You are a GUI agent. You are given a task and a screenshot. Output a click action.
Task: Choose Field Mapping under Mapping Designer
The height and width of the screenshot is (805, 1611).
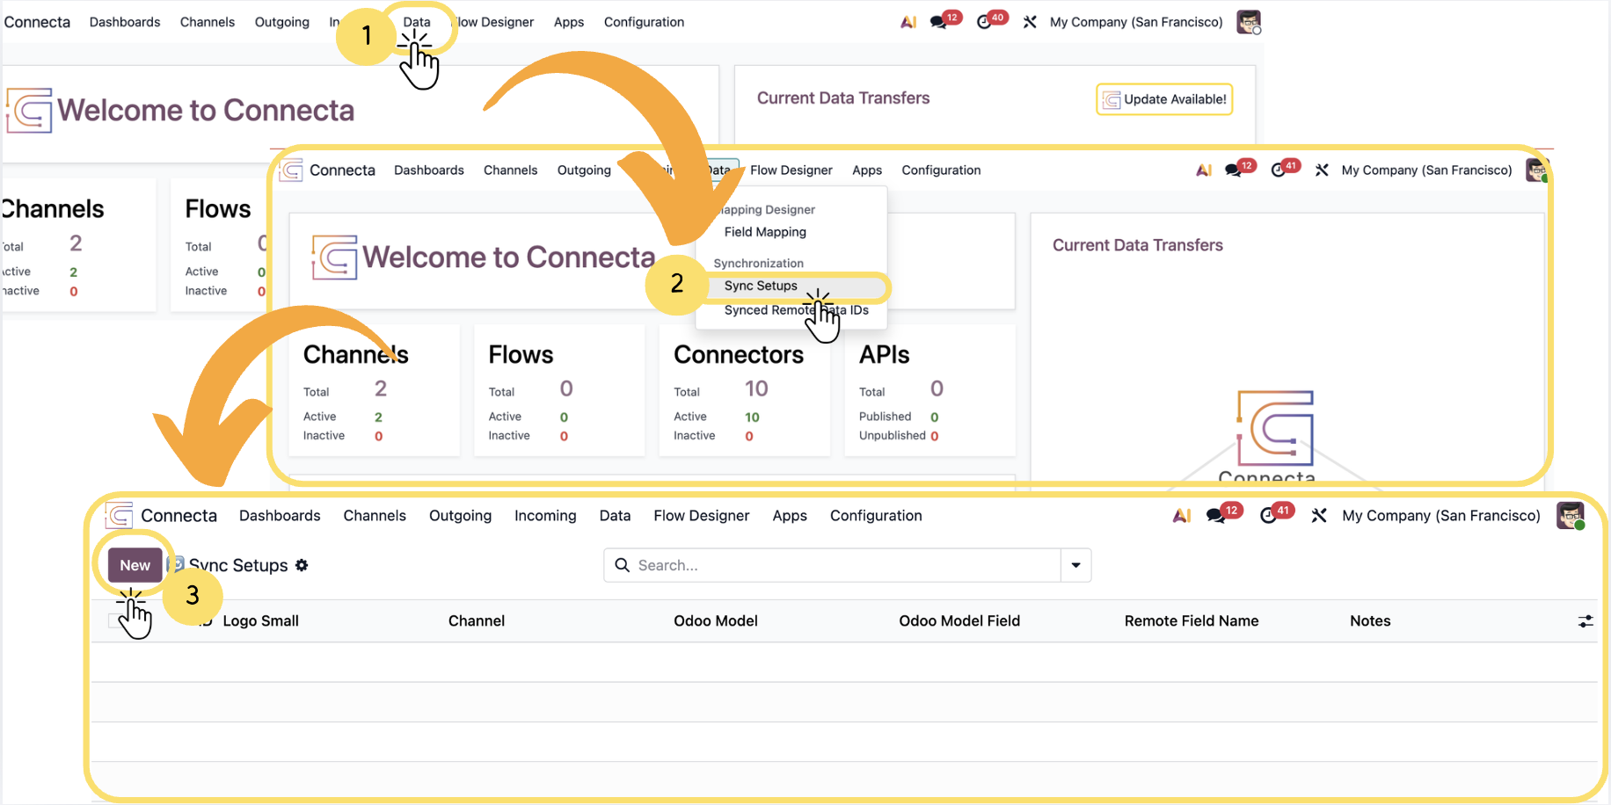pos(765,232)
